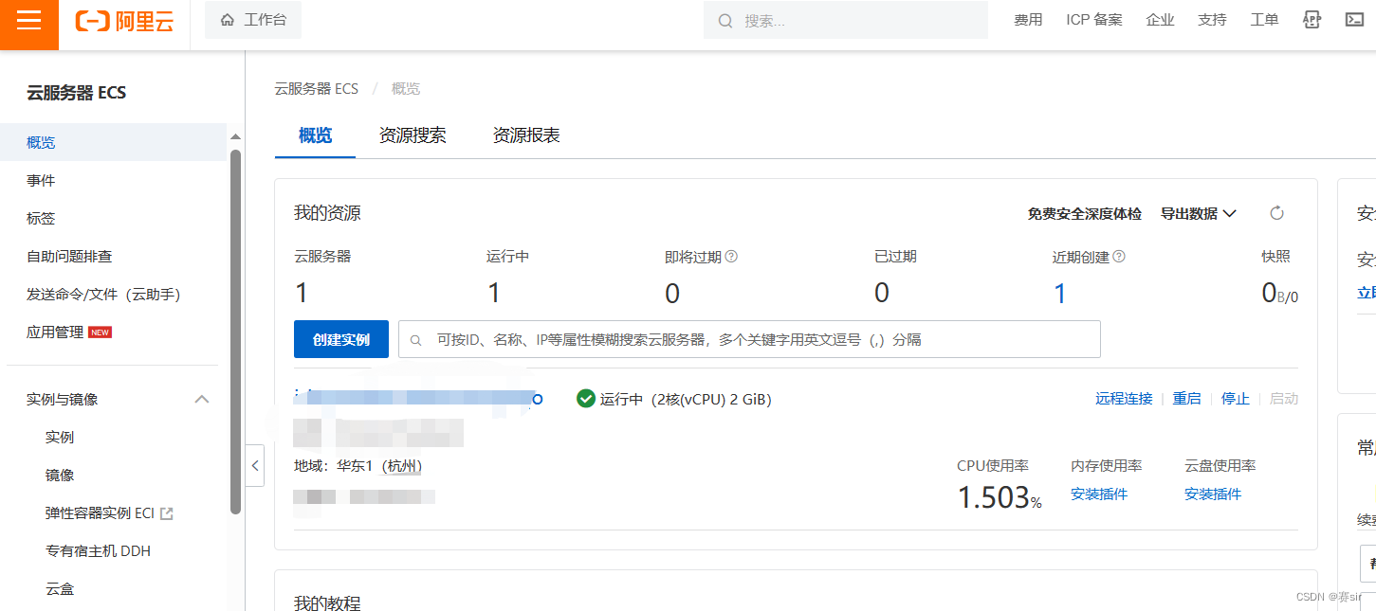
Task: Click the 停止 link
Action: tap(1235, 399)
